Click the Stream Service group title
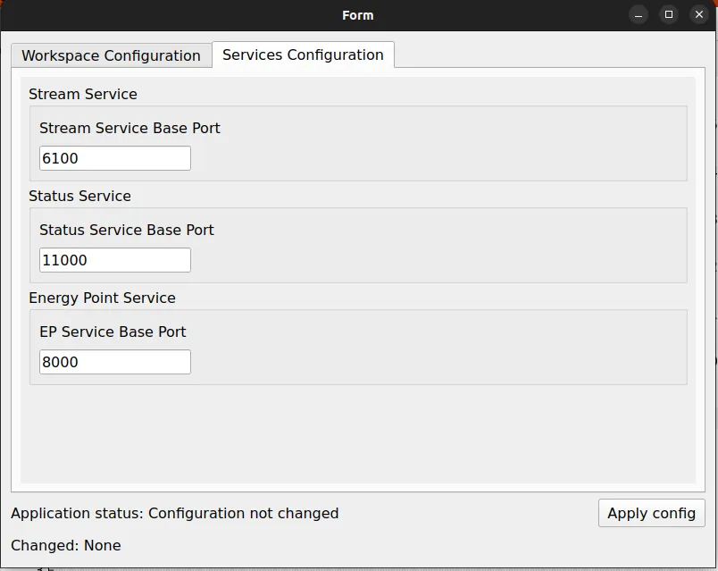This screenshot has height=571, width=718. click(83, 94)
